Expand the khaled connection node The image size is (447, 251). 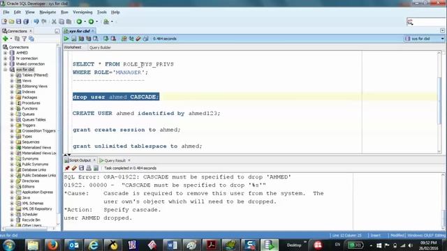pos(5,64)
